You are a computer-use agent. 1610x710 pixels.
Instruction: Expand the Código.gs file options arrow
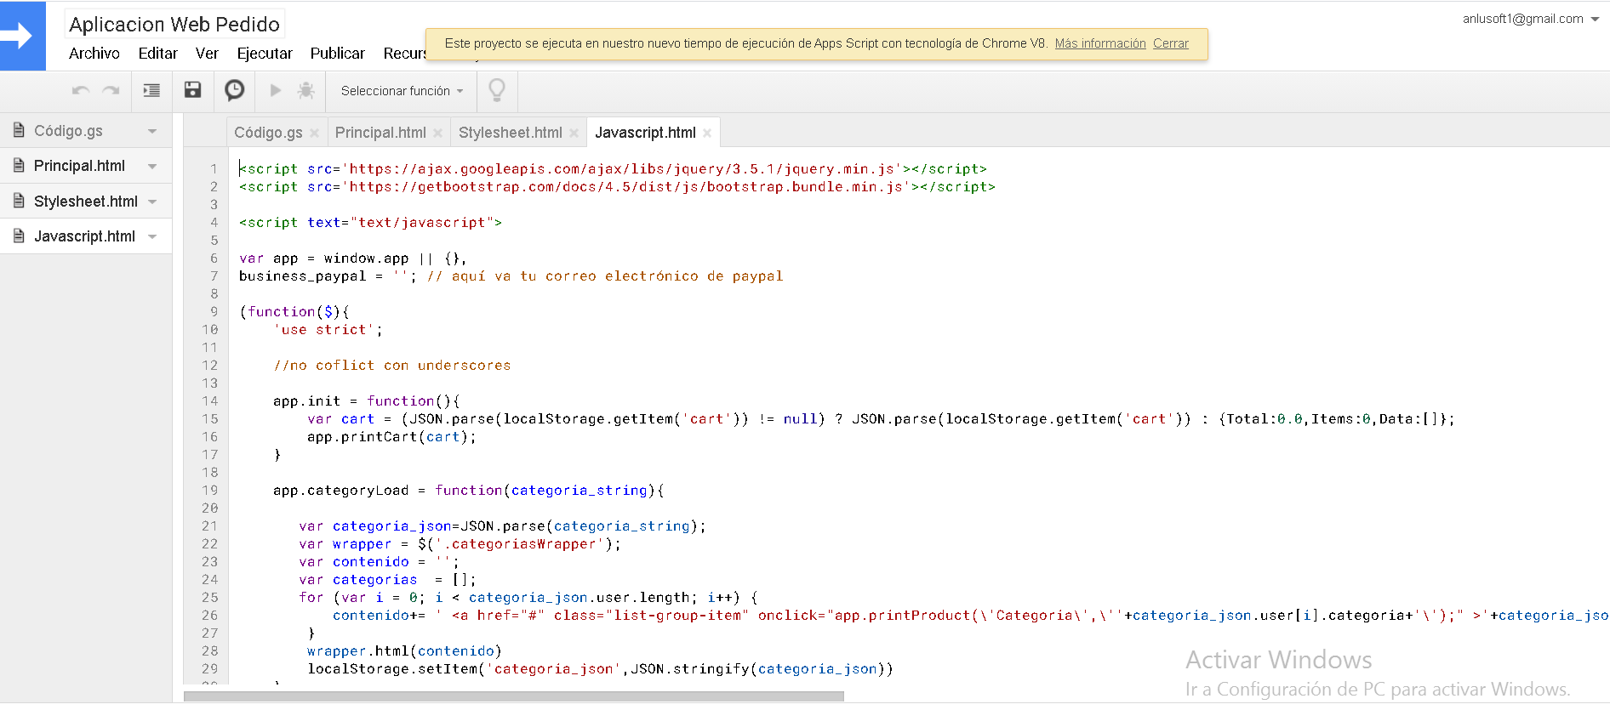click(152, 131)
